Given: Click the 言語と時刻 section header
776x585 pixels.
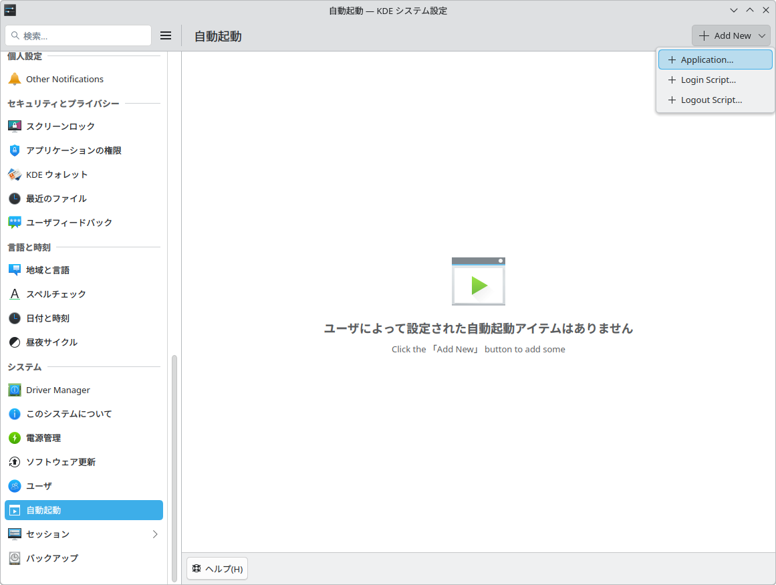Looking at the screenshot, I should pyautogui.click(x=29, y=247).
